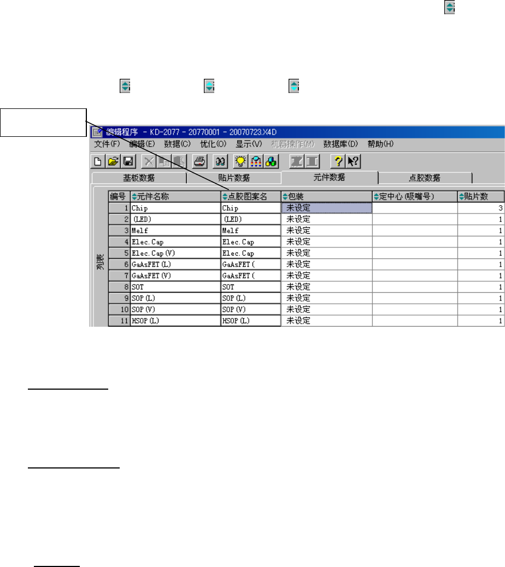The image size is (505, 567).
Task: Click the second greyed machine operation icon
Action: (312, 161)
